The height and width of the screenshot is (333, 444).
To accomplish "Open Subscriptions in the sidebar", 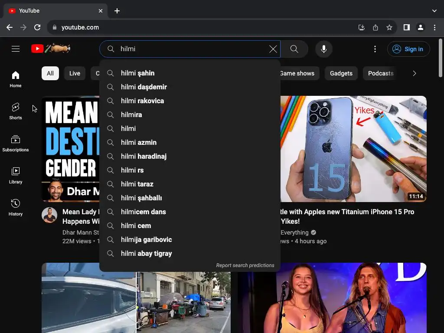I will pyautogui.click(x=16, y=143).
